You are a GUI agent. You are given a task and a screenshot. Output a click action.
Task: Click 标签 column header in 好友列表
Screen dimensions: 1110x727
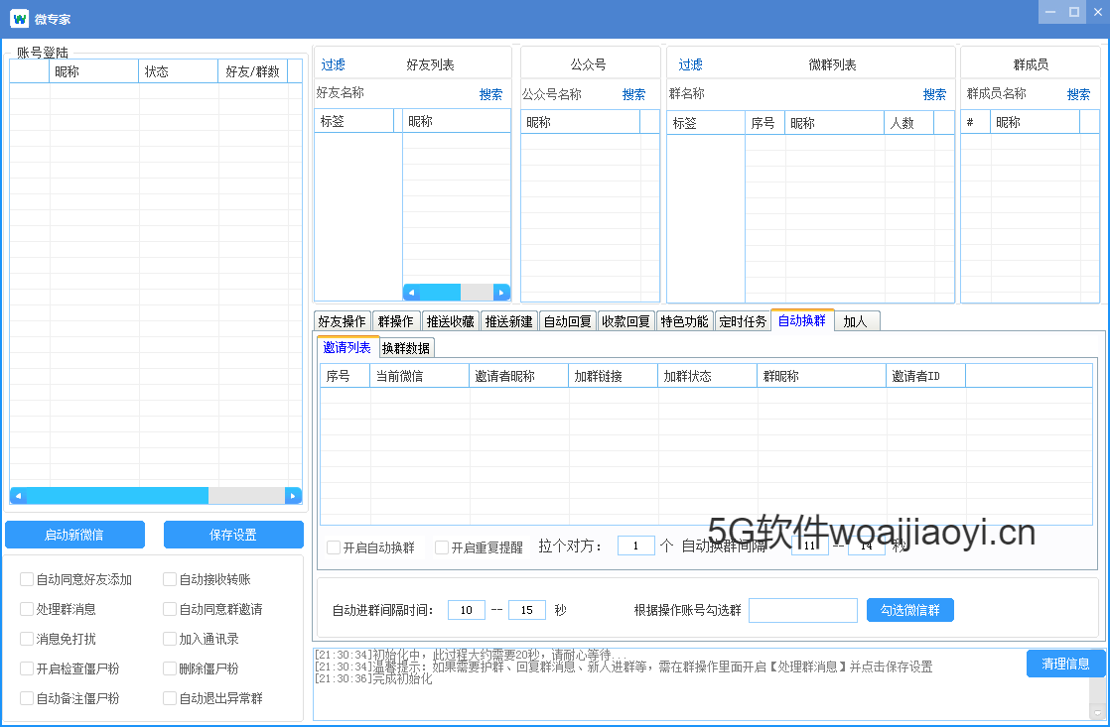click(354, 121)
